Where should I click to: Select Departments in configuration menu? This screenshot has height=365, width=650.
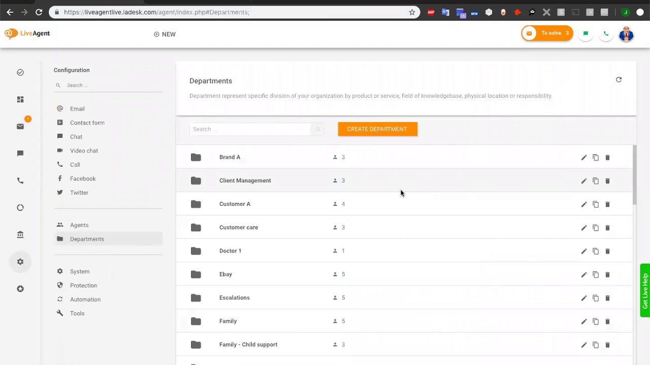[108, 239]
